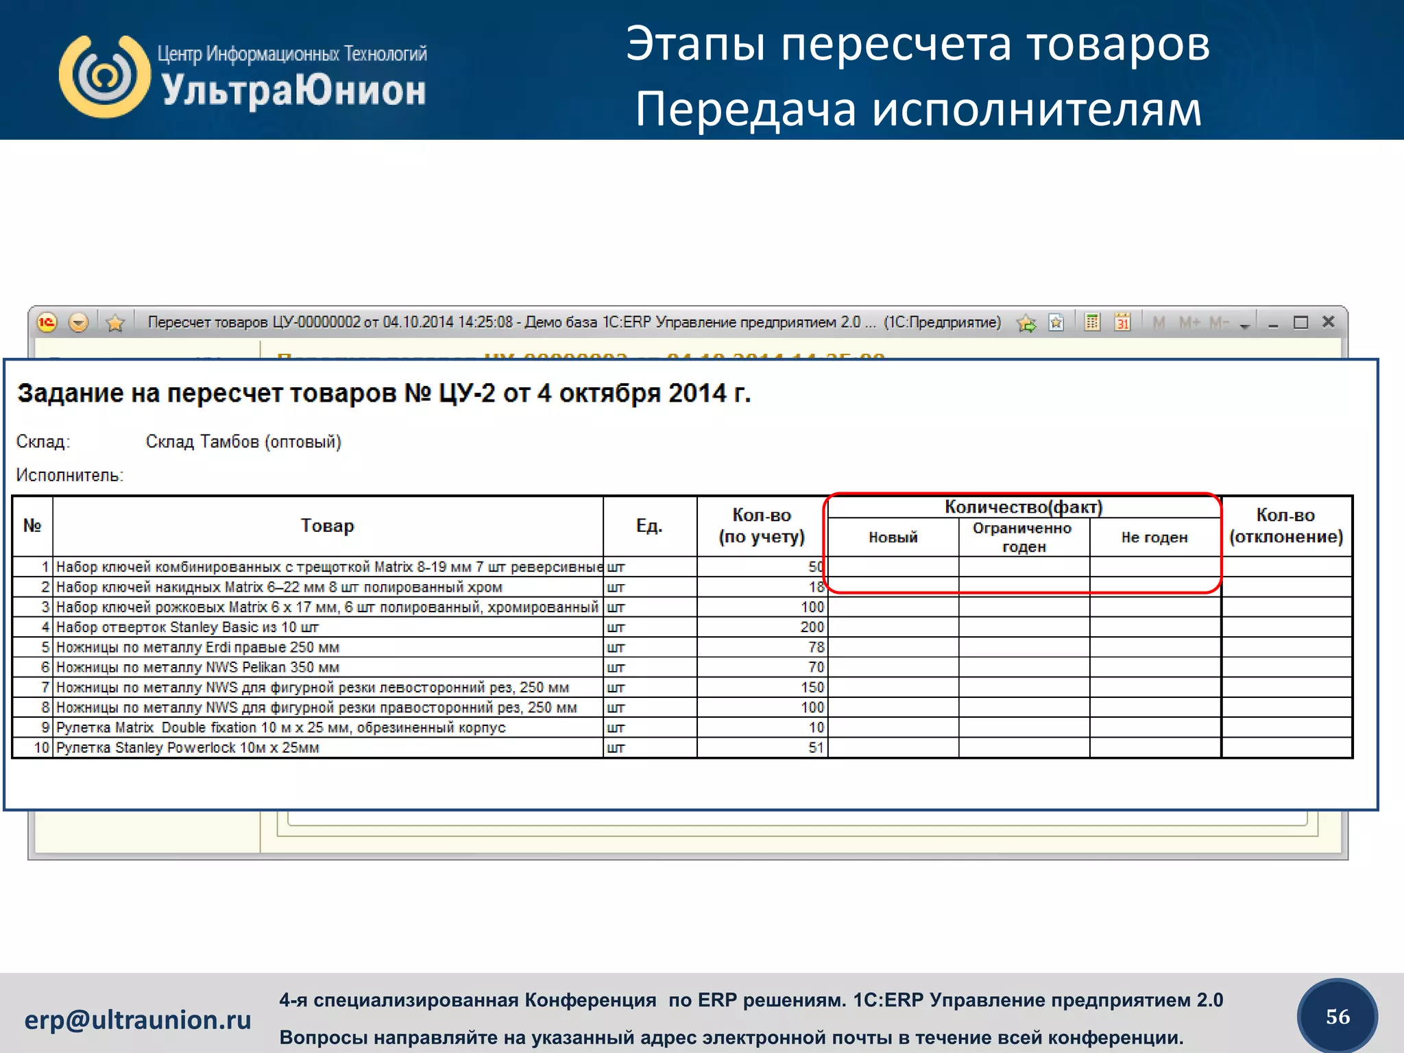The image size is (1404, 1053).
Task: Maximize the Пересчет товаров window
Action: click(x=1300, y=322)
